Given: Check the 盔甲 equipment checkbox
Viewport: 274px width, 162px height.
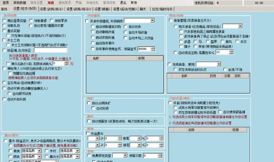Looking at the screenshot, I should 207,42.
